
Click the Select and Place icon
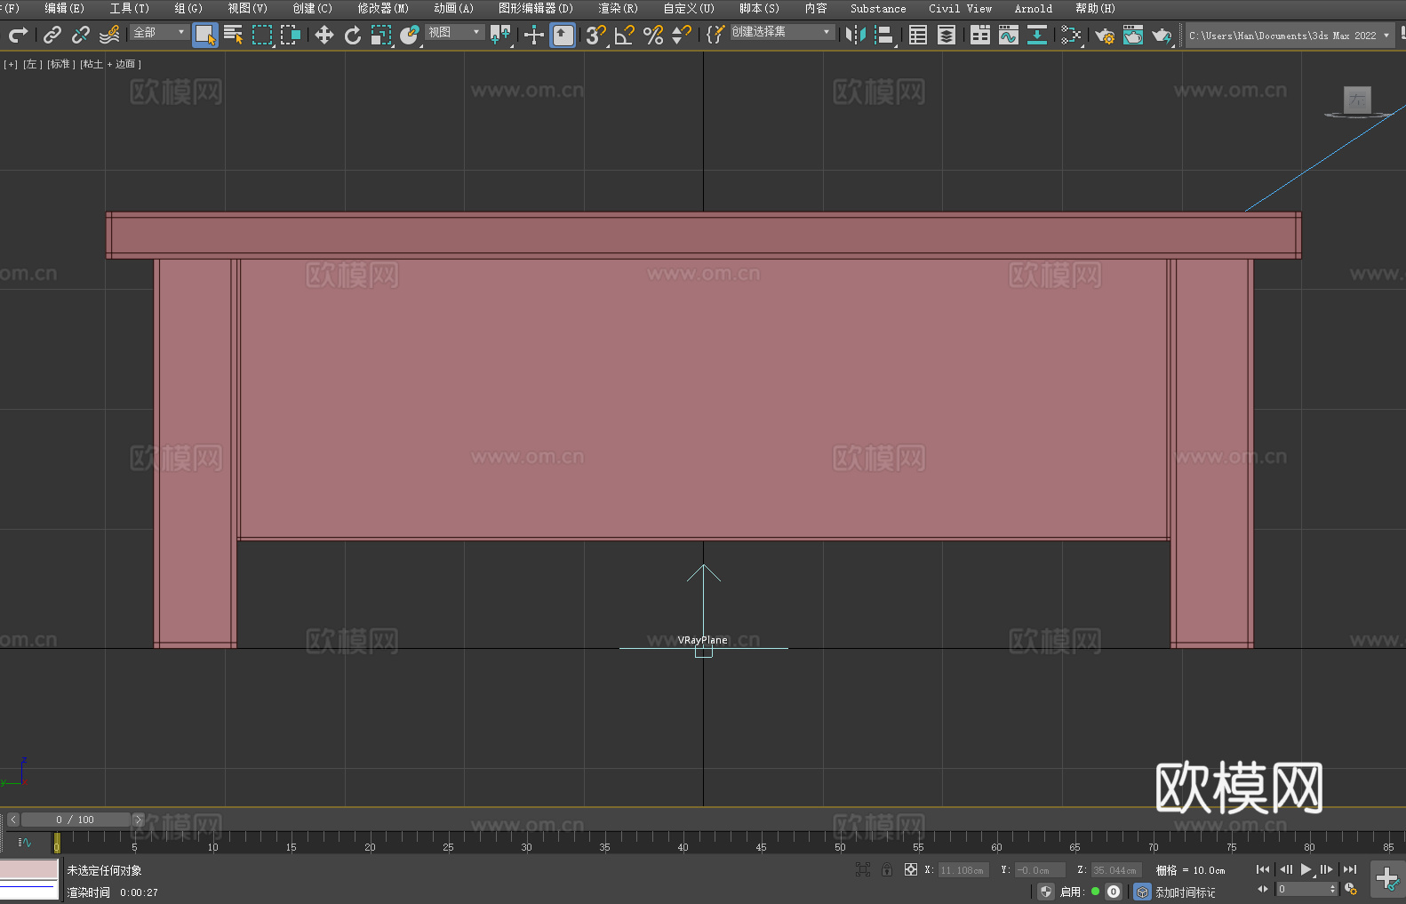(410, 35)
